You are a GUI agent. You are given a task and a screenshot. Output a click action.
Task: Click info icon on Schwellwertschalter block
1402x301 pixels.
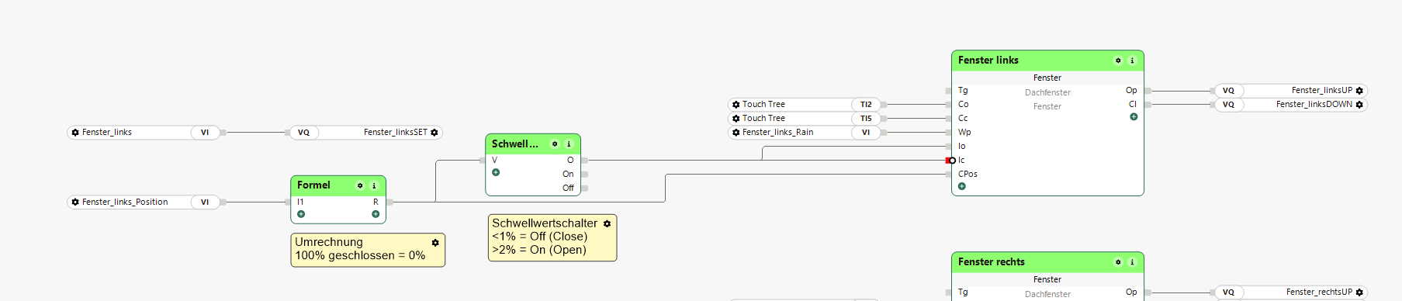[x=569, y=144]
